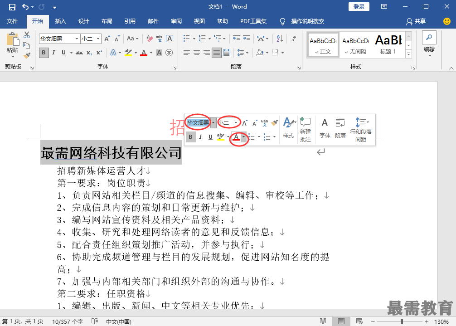Copy selection using the ribbon Copy icon
The image size is (456, 326).
click(26, 45)
